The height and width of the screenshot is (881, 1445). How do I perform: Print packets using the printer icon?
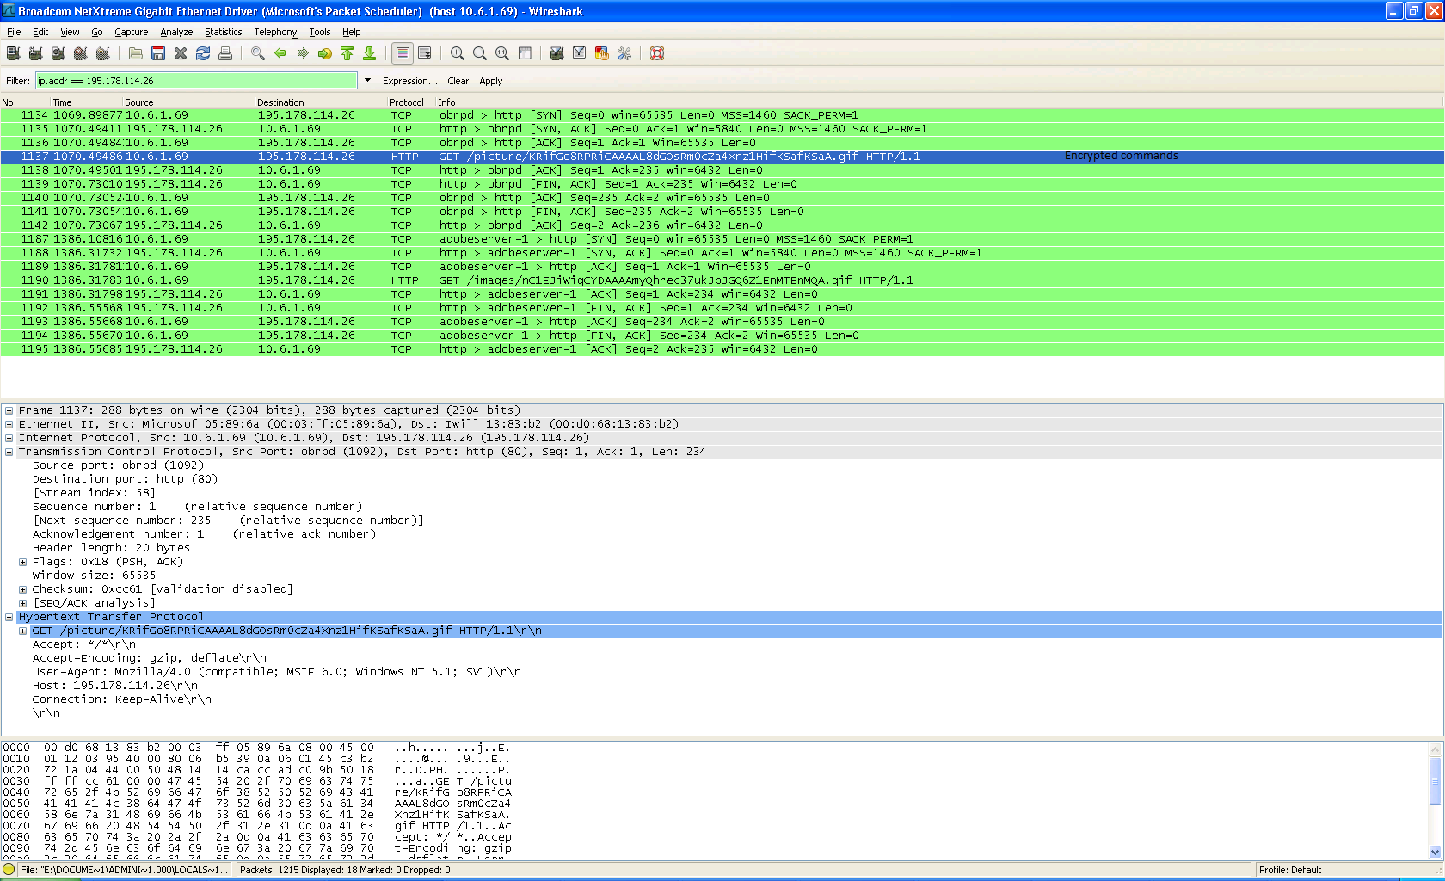[225, 53]
